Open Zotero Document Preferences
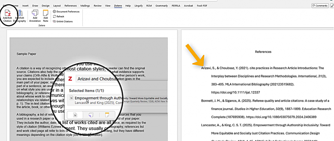Image resolution: width=334 pixels, height=141 pixels. point(66,11)
